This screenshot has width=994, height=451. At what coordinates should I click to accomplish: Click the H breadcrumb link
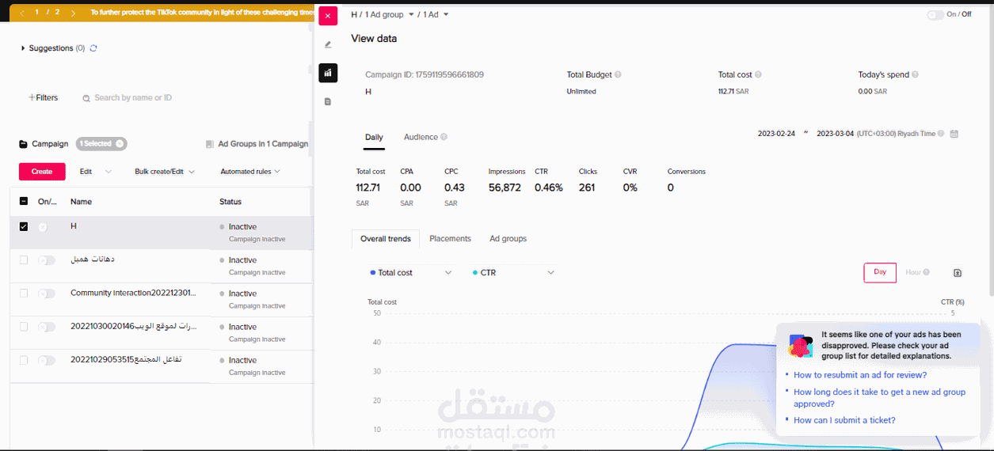[354, 15]
